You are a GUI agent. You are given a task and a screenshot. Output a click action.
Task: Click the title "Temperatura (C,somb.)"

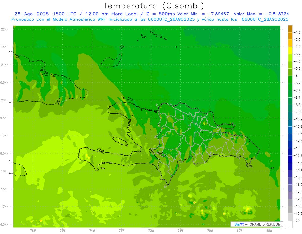(154, 6)
